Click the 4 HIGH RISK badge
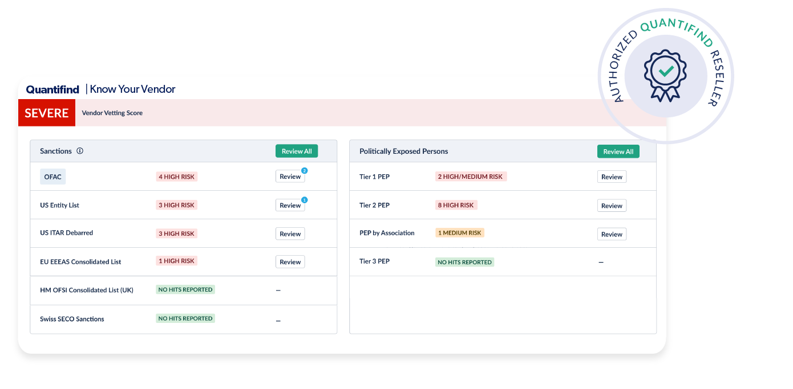 point(176,177)
